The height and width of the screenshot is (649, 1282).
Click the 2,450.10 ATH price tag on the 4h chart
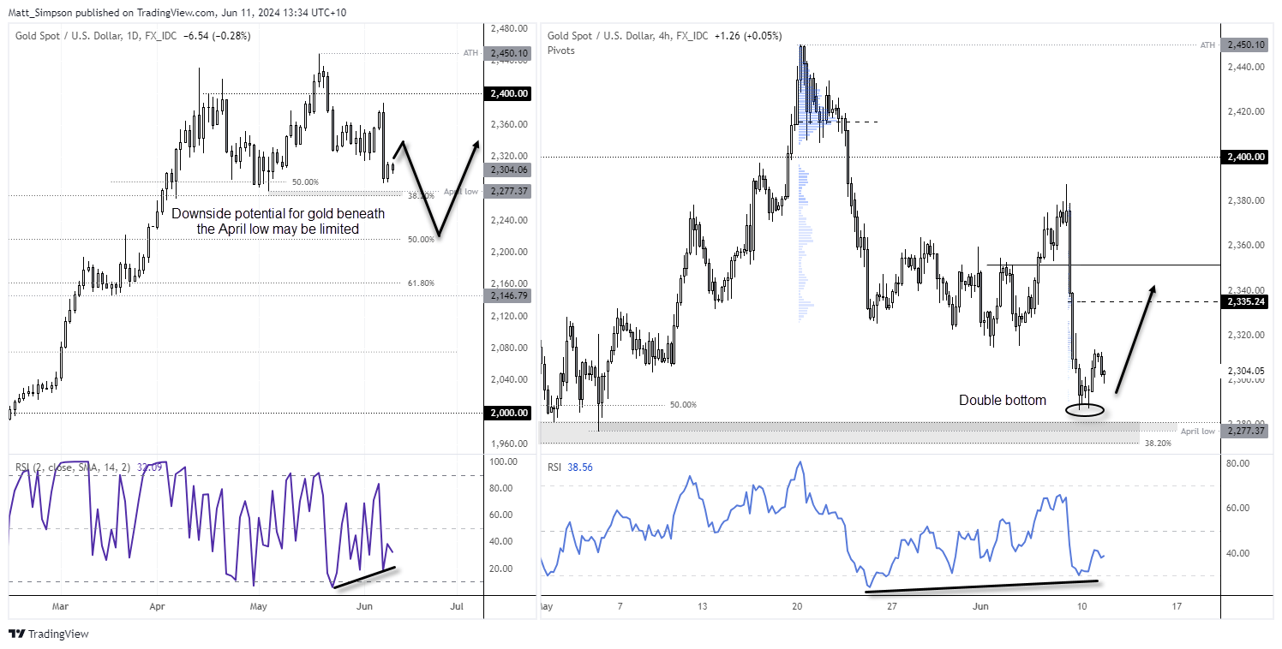pos(1245,45)
